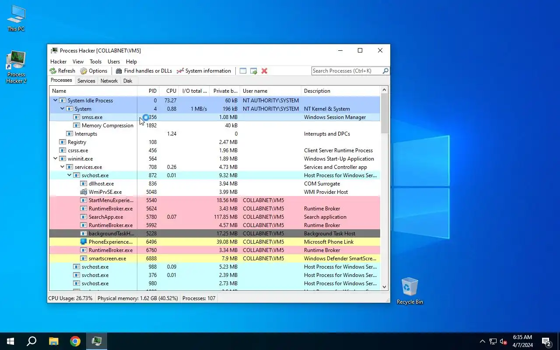The height and width of the screenshot is (350, 560).
Task: Select the Recycle Bin desktop icon
Action: [x=410, y=291]
